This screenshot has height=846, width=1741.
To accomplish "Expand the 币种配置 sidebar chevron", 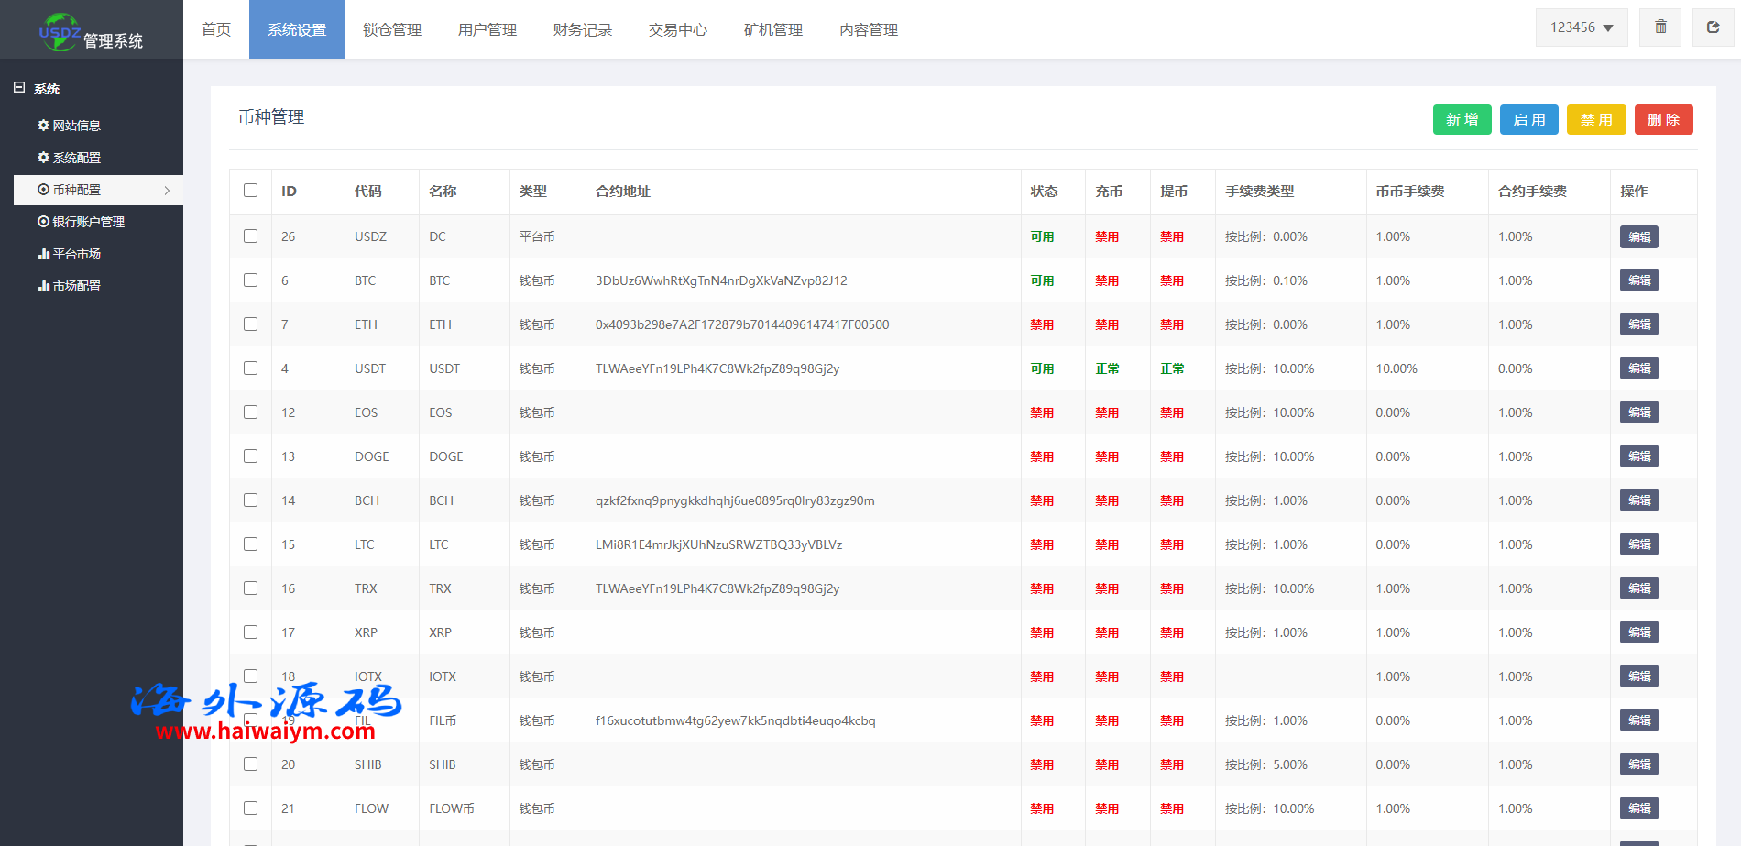I will [167, 191].
